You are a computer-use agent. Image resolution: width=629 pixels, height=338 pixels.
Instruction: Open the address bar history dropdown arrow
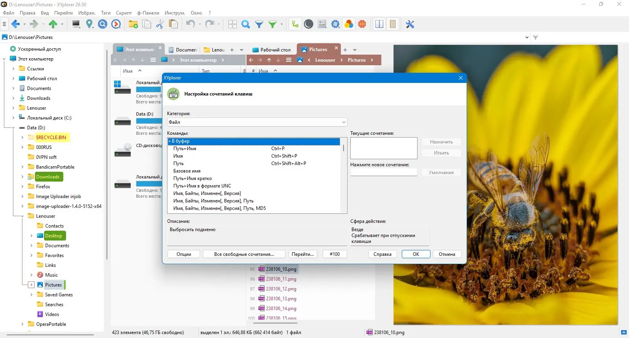(x=527, y=37)
